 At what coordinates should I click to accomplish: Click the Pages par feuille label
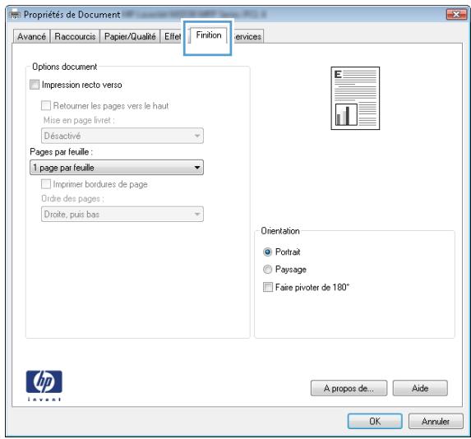(x=62, y=152)
